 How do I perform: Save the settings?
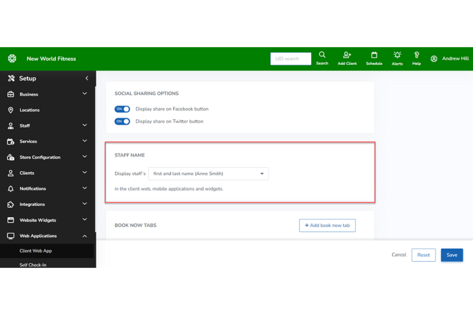452,255
